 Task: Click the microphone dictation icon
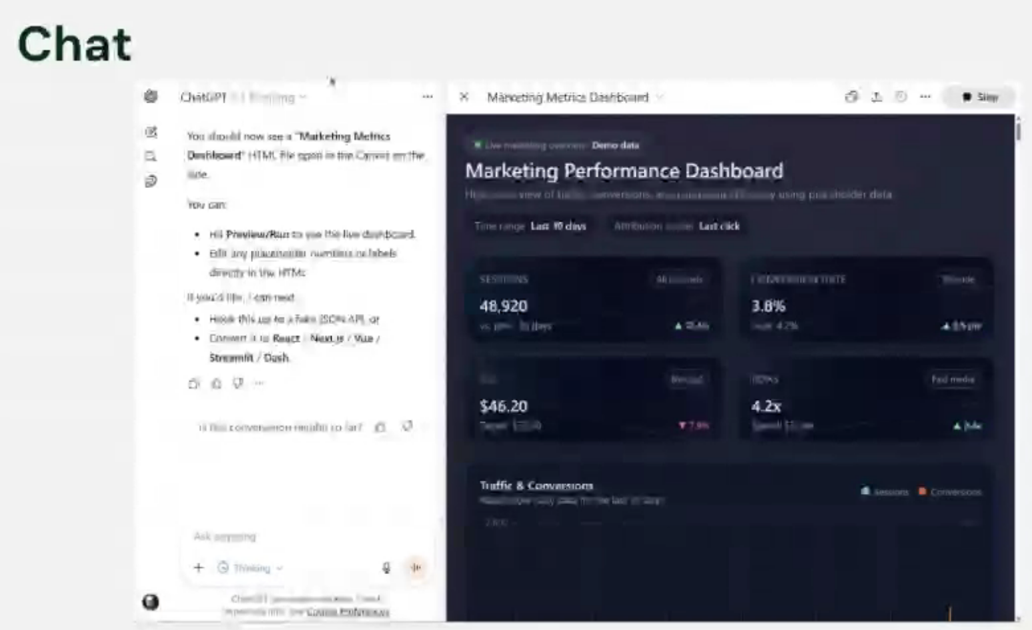[386, 567]
